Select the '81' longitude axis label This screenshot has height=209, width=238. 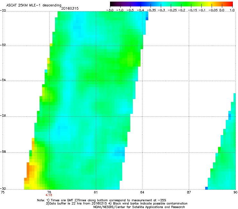click(96, 193)
